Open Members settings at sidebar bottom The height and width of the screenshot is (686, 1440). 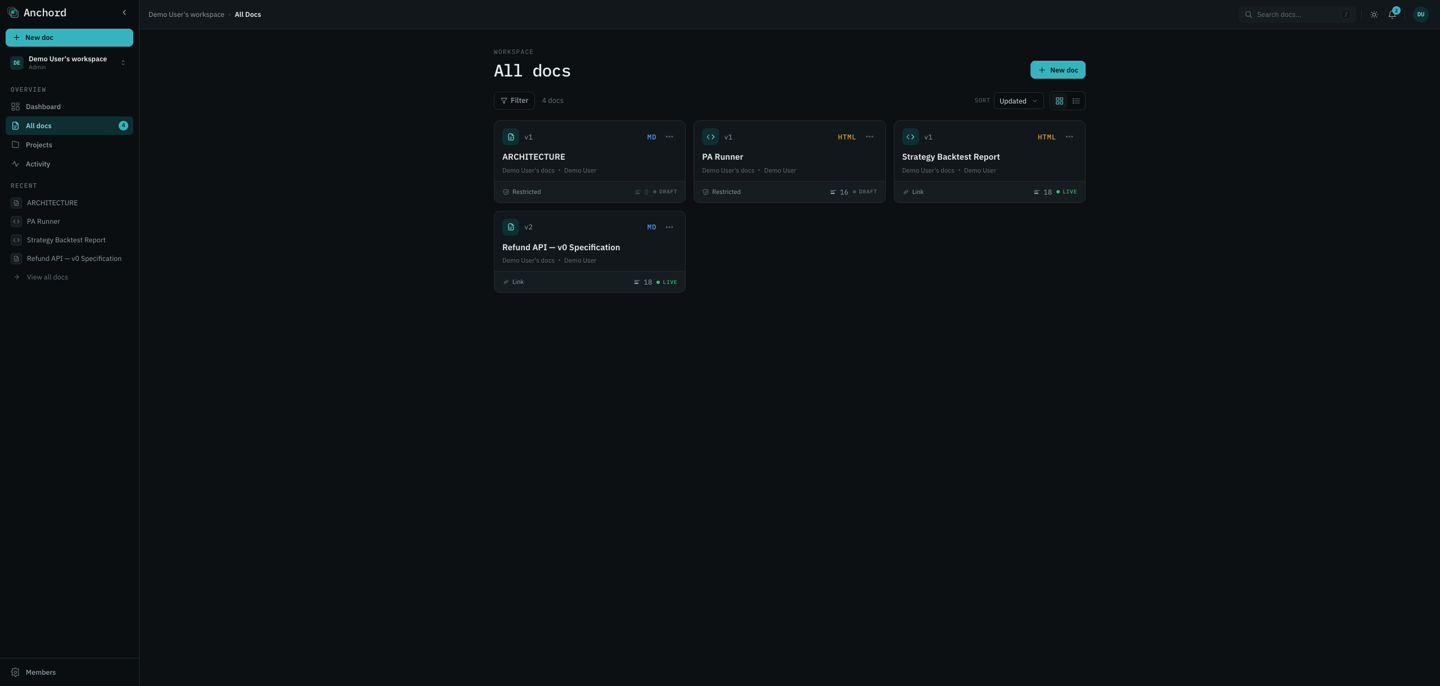pyautogui.click(x=69, y=673)
